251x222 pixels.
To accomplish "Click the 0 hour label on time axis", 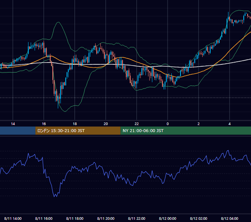I will pyautogui.click(x=168, y=124).
